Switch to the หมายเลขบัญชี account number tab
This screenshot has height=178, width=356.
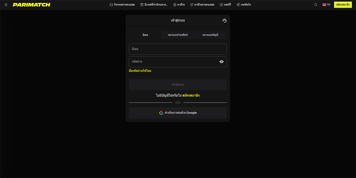(210, 35)
